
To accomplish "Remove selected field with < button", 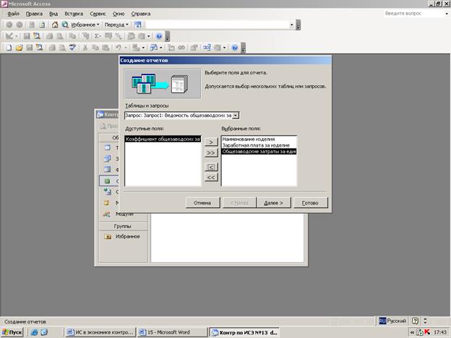I will pos(211,167).
